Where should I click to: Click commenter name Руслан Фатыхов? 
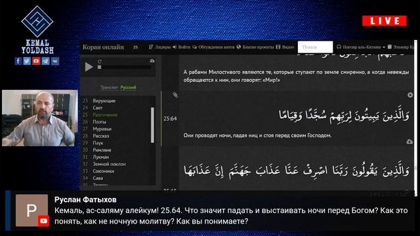point(85,199)
